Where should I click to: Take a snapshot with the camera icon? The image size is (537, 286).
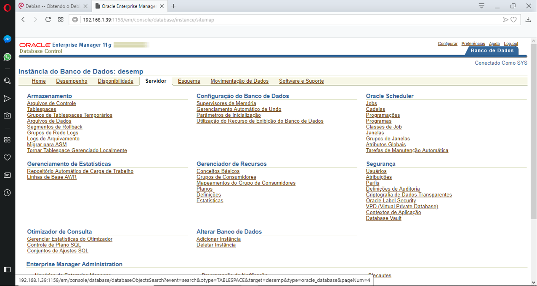point(7,115)
